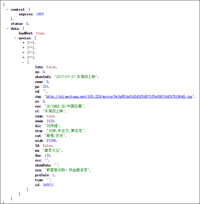This screenshot has height=204, width=200.
Task: Click the late value false
Action: point(51,67)
